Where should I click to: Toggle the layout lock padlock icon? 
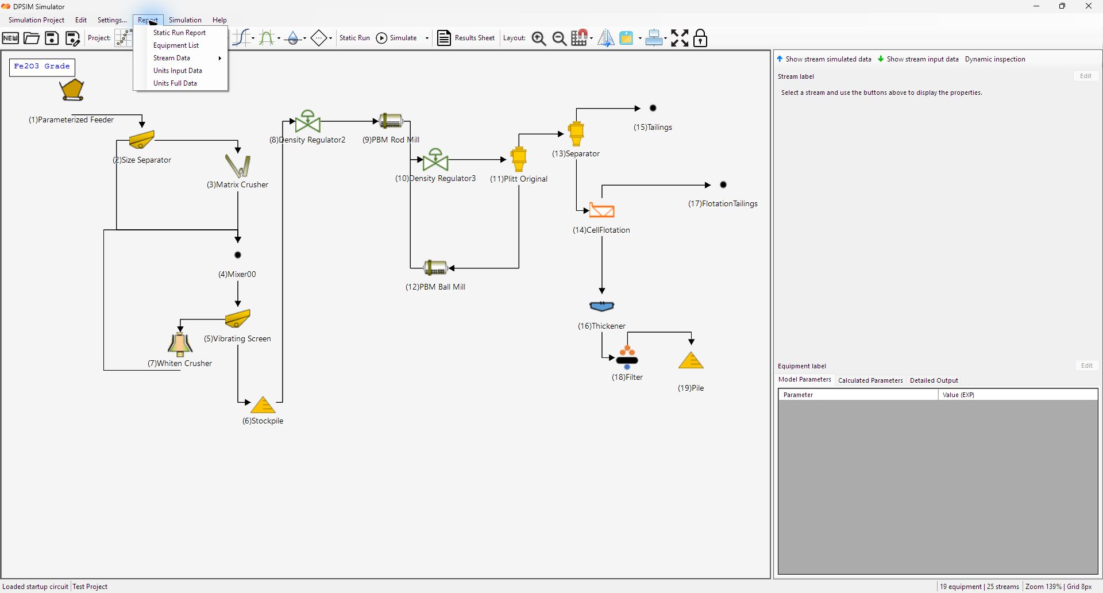point(700,38)
